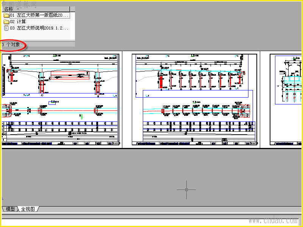Select file name 01 左江大桥第一版图纸20...
Image resolution: width=303 pixels, height=227 pixels.
click(39, 15)
